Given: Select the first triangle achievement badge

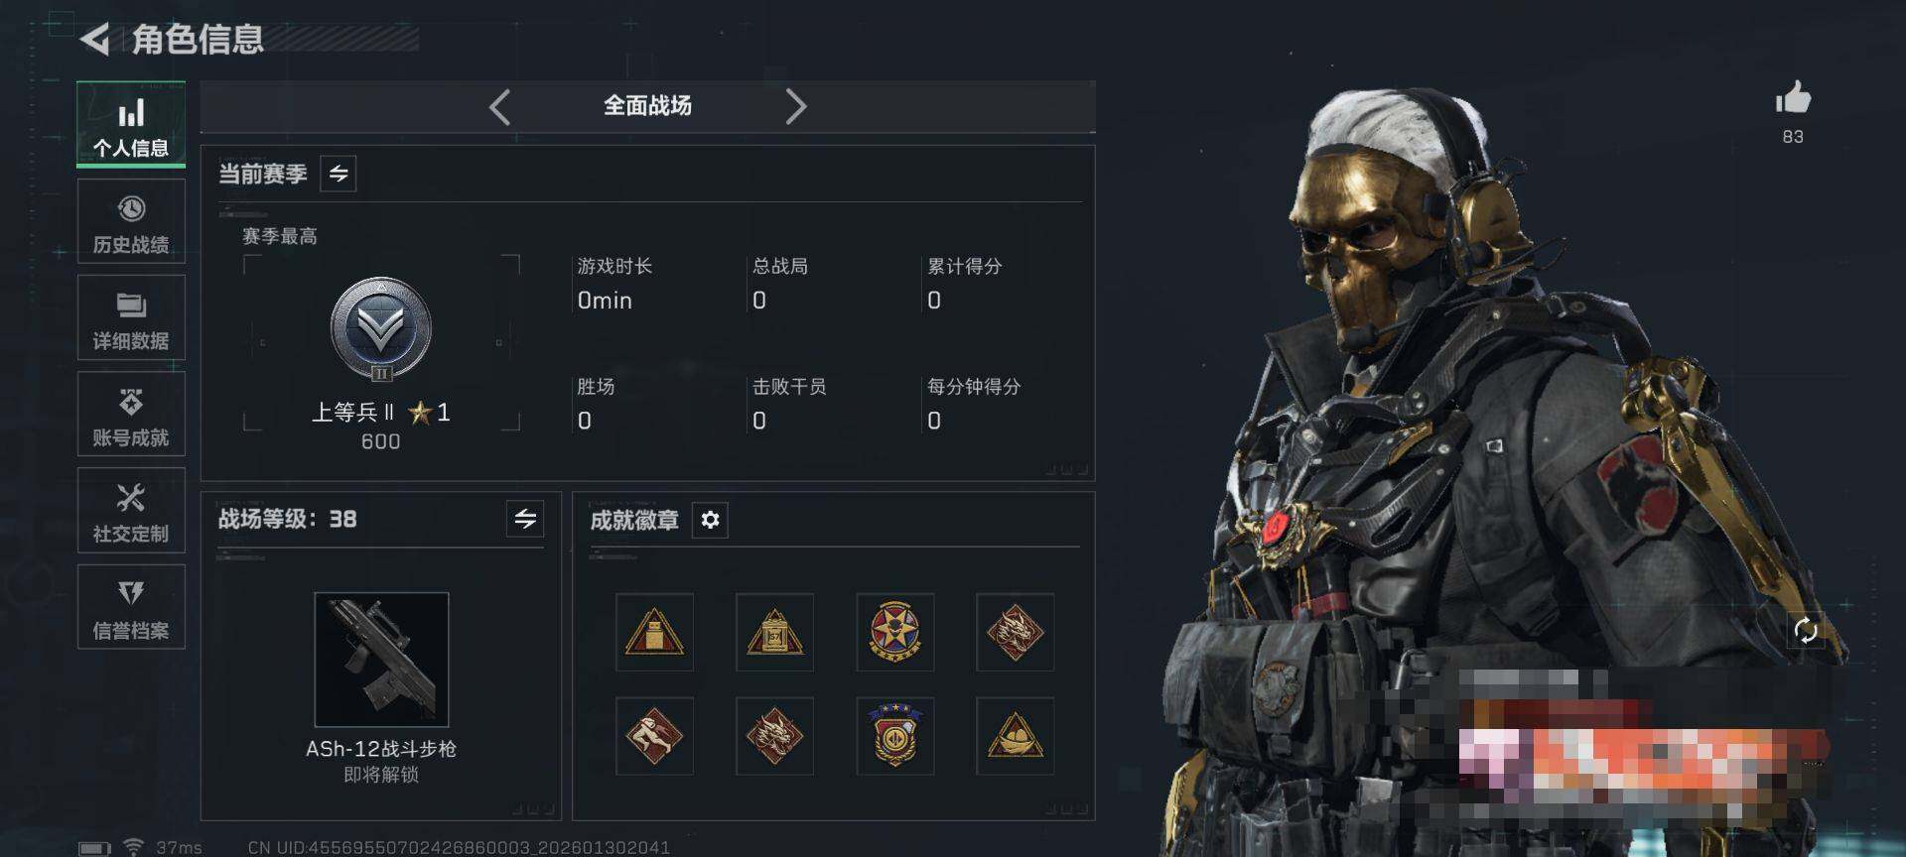Looking at the screenshot, I should pyautogui.click(x=654, y=632).
